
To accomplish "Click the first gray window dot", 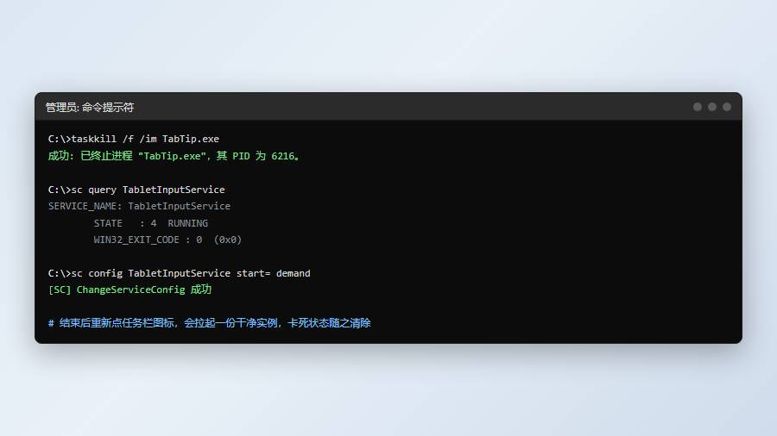I will pos(698,107).
